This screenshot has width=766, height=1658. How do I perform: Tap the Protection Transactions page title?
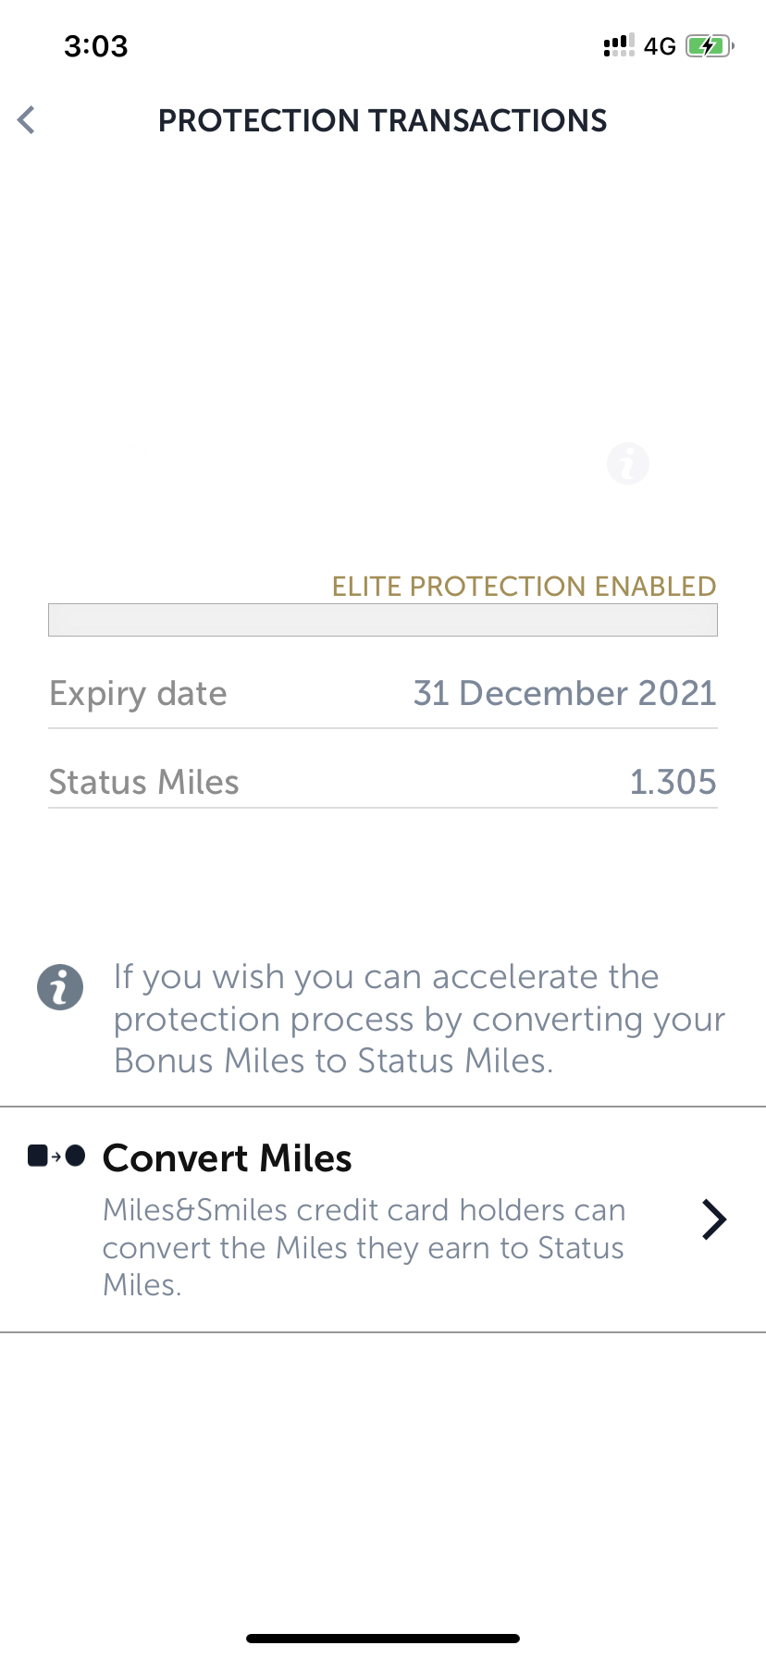[x=383, y=120]
